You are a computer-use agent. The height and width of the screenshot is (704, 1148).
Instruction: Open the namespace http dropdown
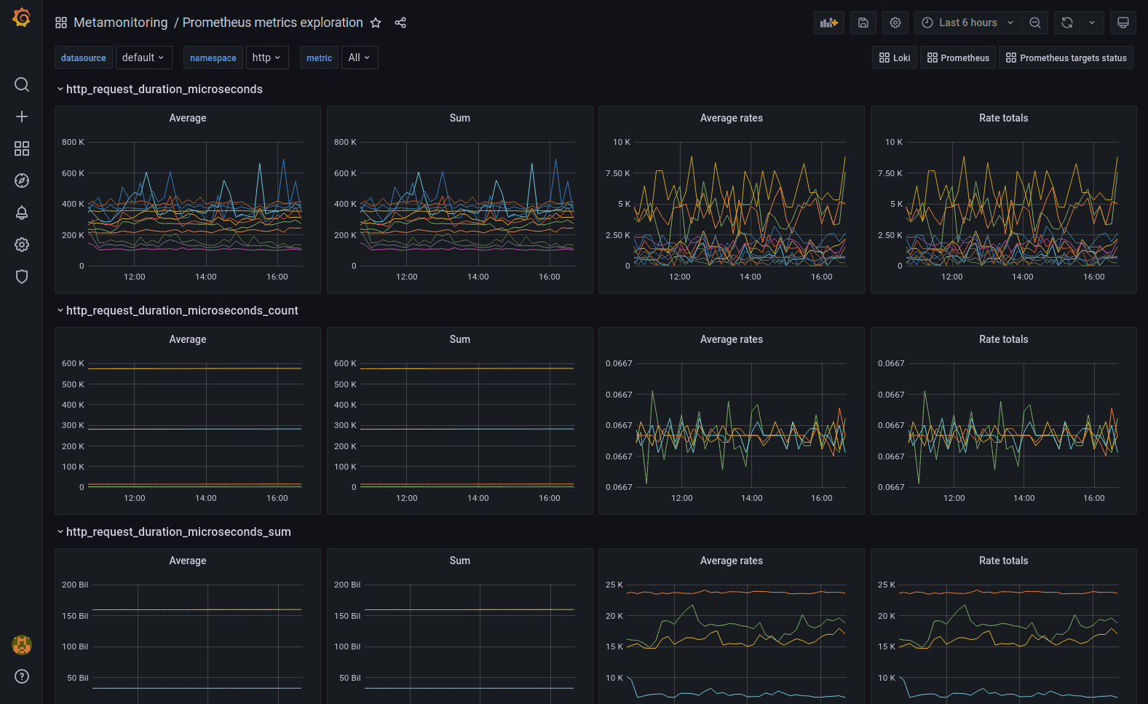pyautogui.click(x=266, y=58)
